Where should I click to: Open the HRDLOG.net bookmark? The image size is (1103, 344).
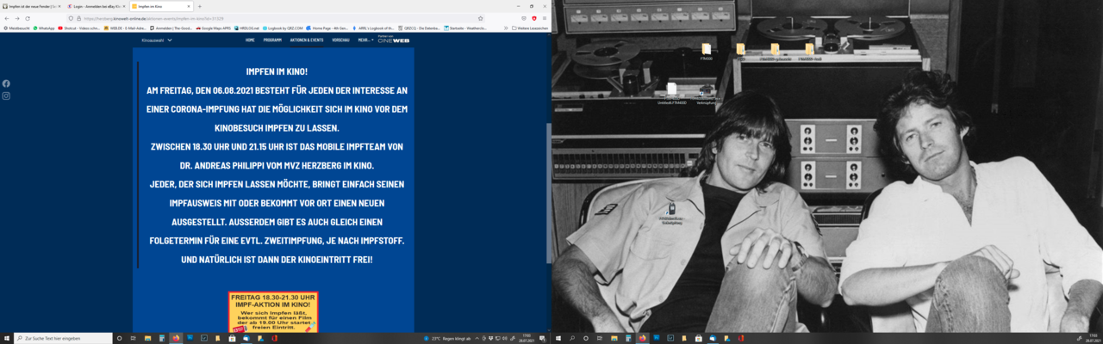click(x=247, y=28)
